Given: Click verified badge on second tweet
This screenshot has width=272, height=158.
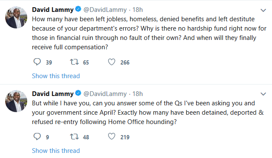Looking at the screenshot, I should (x=78, y=93).
